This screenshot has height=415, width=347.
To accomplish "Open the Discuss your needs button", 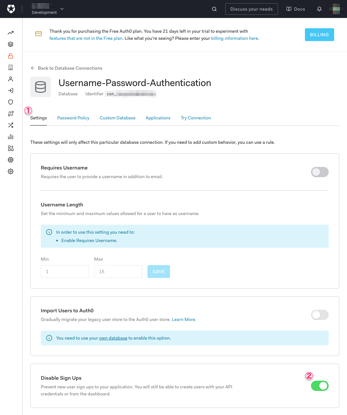I will [251, 9].
